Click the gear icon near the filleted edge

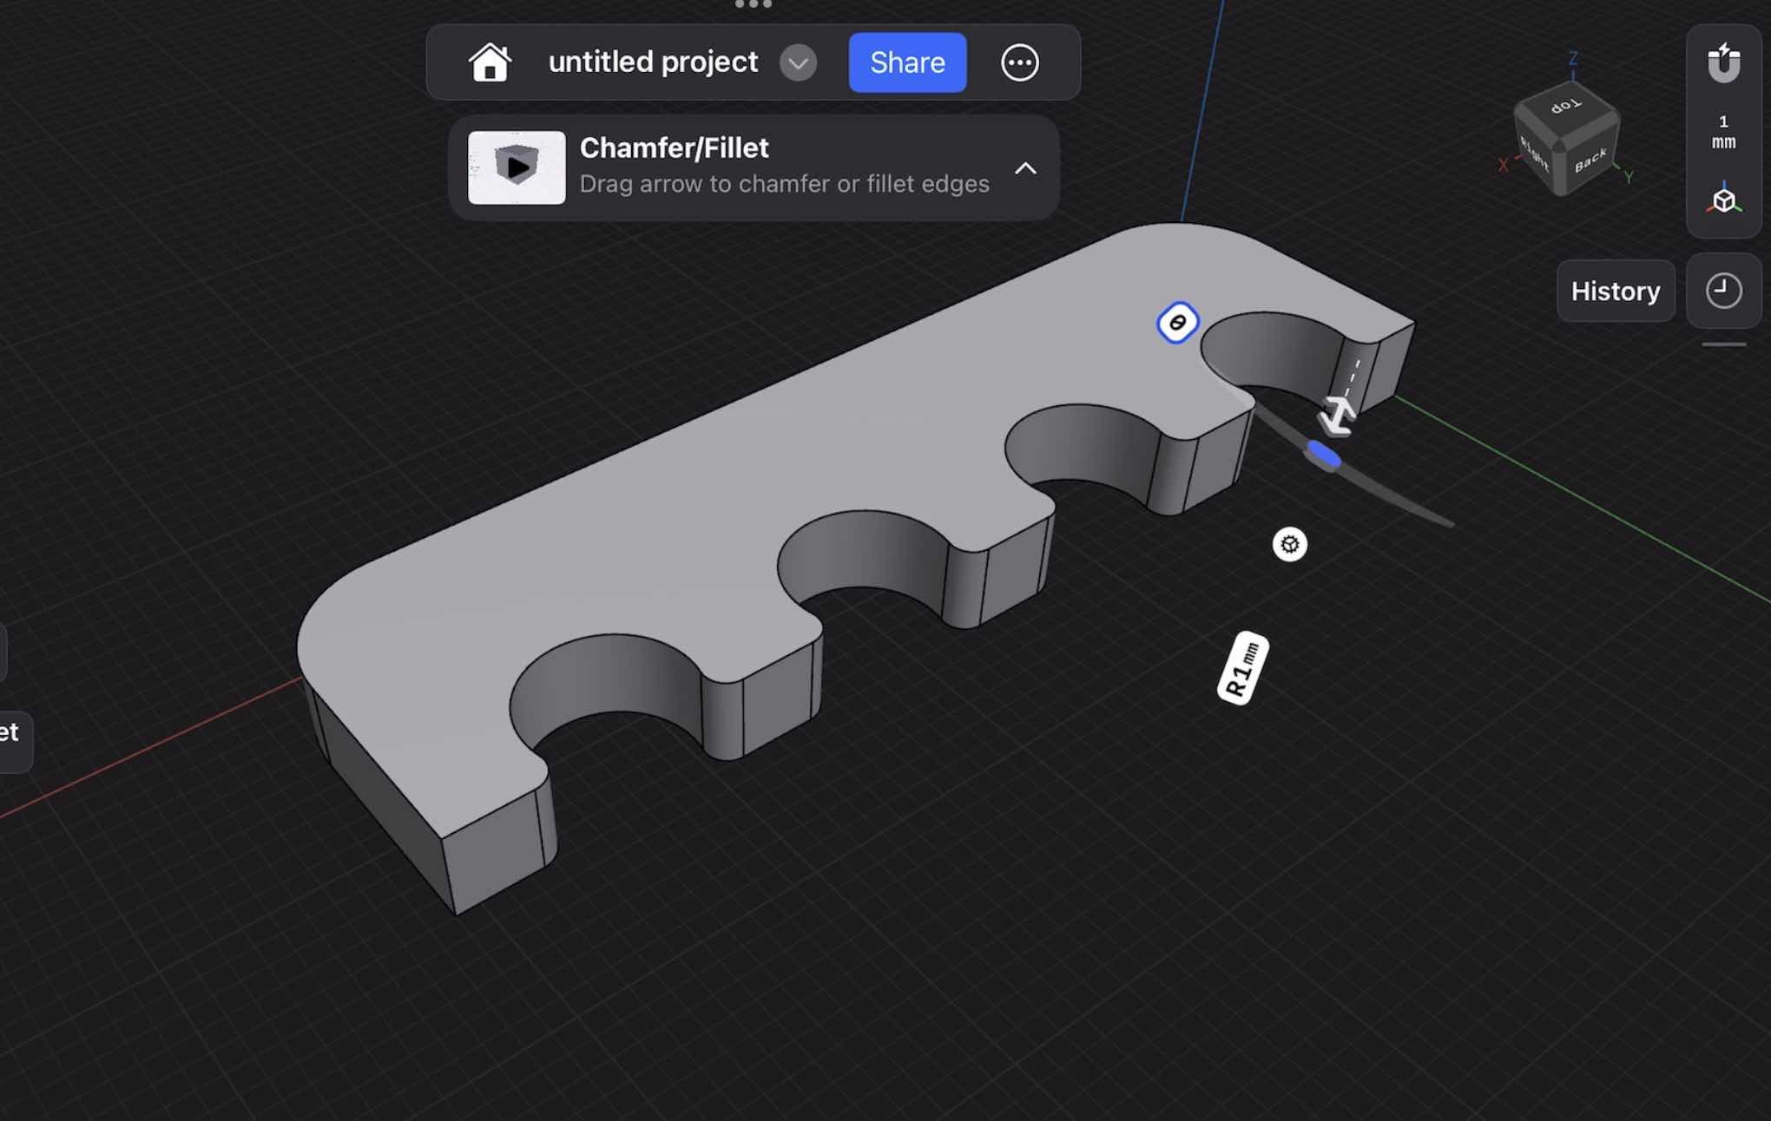1290,545
